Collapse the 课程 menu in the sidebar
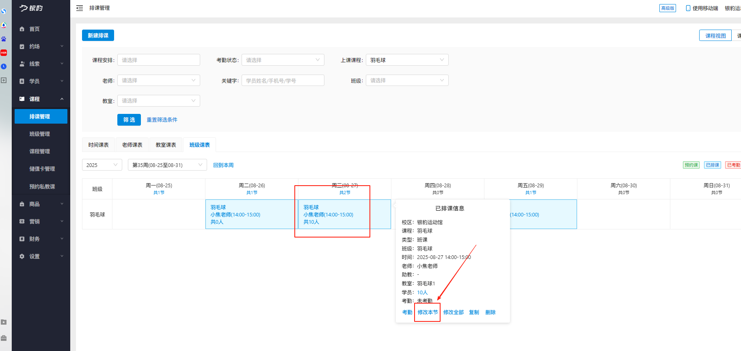 [x=62, y=99]
